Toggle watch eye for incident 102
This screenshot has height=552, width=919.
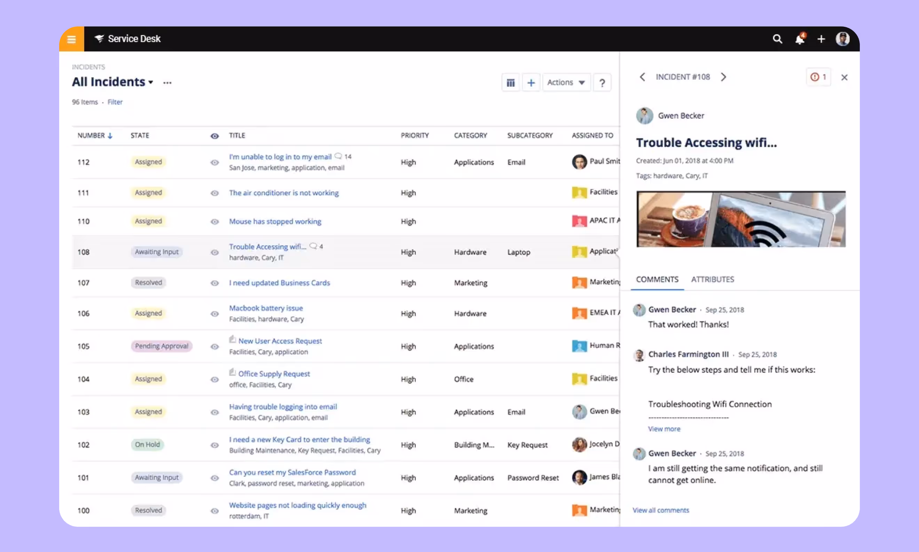coord(214,445)
